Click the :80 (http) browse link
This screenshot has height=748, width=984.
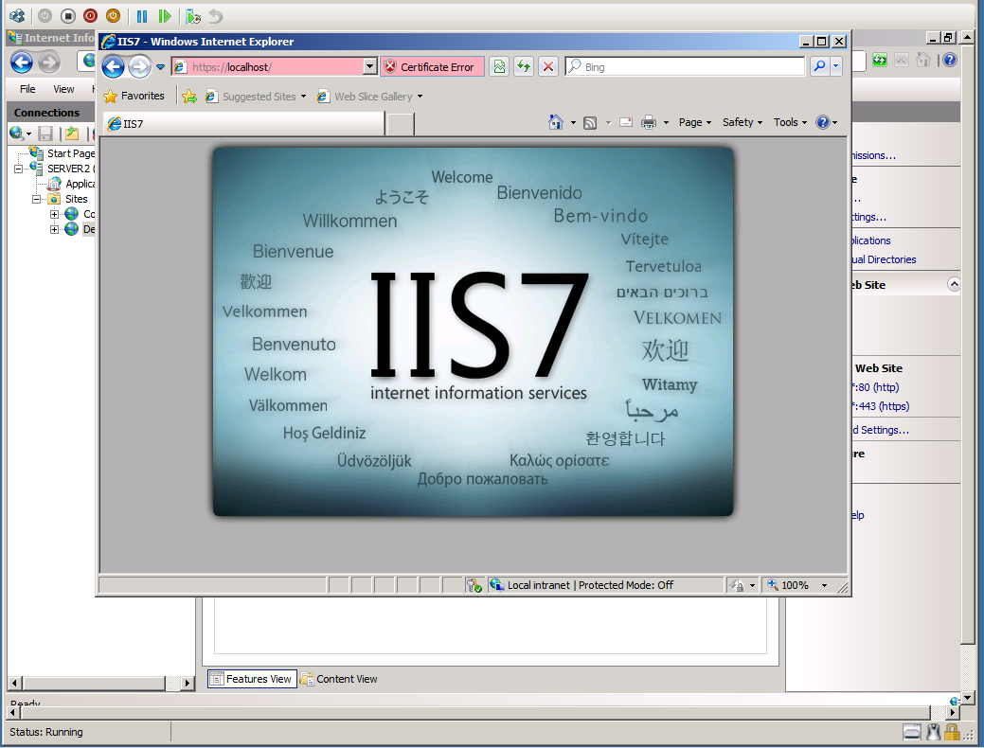(875, 387)
